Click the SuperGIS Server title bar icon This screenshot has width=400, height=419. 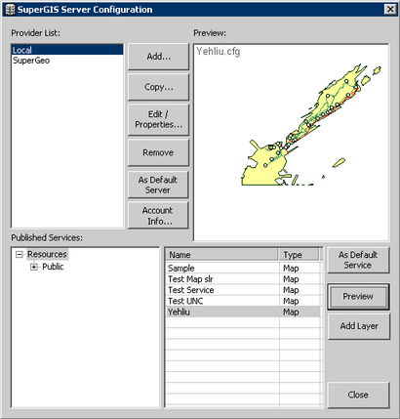pos(10,10)
